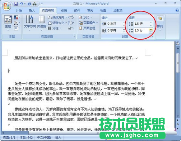Open the 主题 themes gallery button
This screenshot has height=141, width=181.
point(8,23)
